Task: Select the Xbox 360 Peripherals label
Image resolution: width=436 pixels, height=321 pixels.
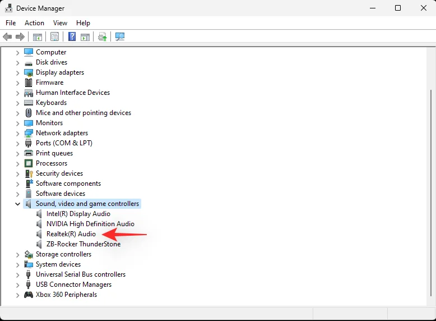Action: [66, 295]
